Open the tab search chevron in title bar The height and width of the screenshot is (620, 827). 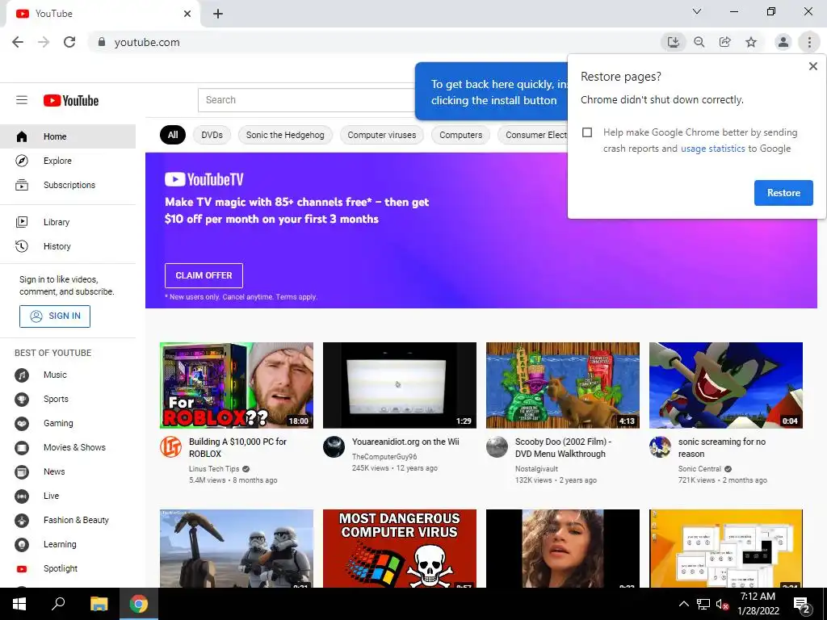(x=697, y=11)
